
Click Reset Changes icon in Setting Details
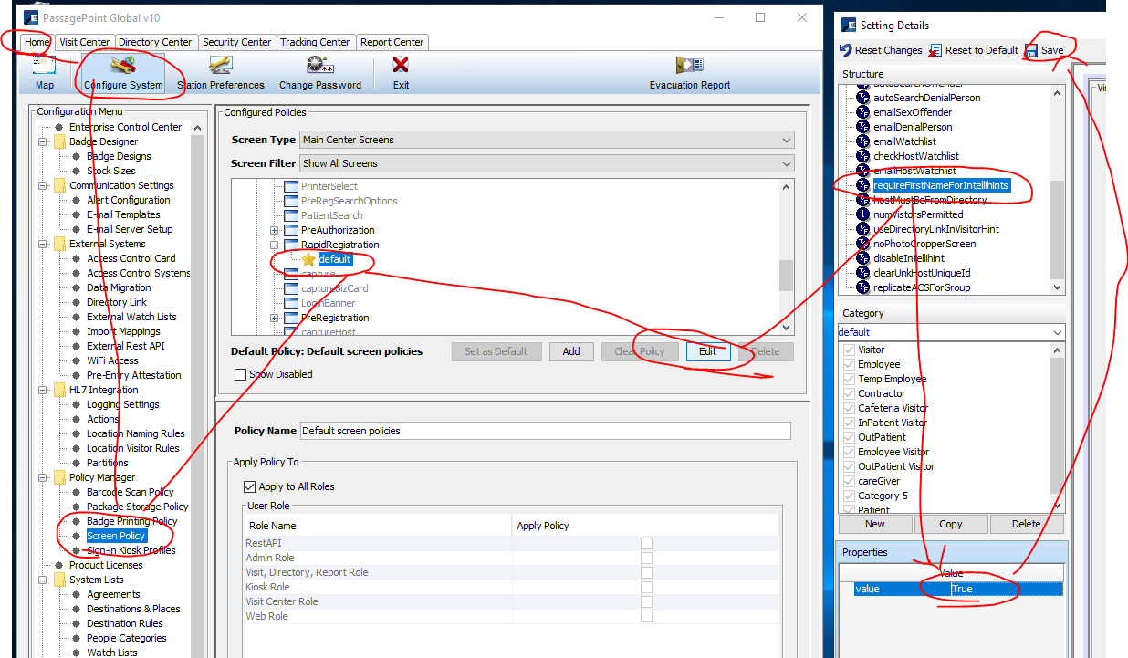[845, 51]
